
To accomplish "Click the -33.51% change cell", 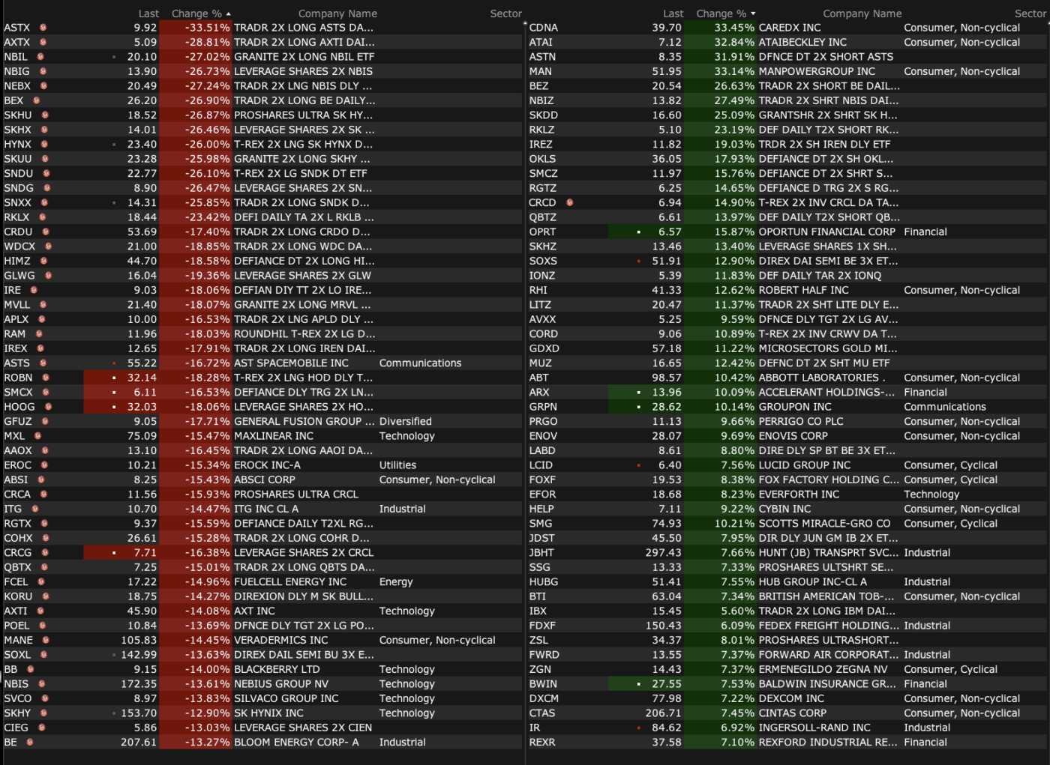I will (196, 28).
